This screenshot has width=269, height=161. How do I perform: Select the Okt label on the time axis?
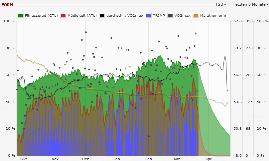click(24, 159)
